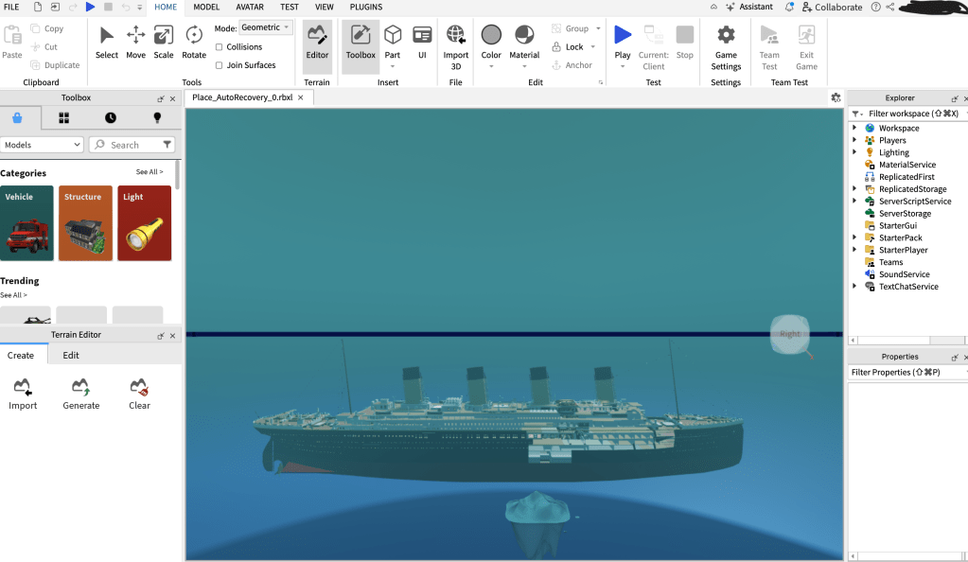Open the Mode Geometric dropdown
This screenshot has width=968, height=562.
coord(265,28)
